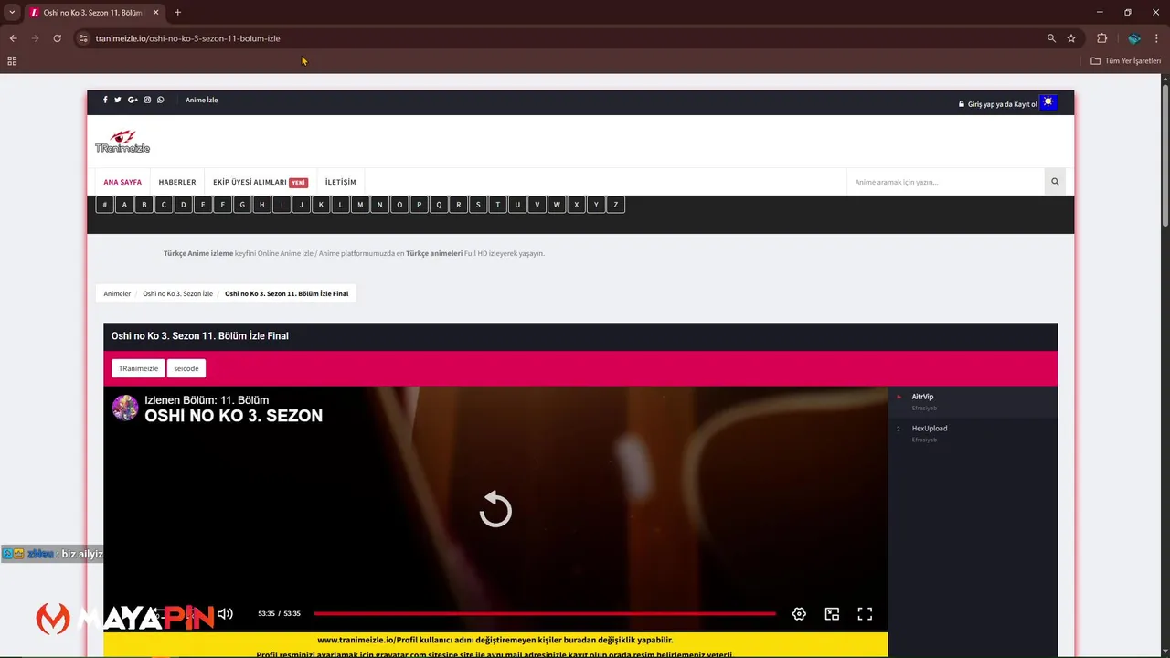Expand the tab search dropdown arrow

[12, 13]
